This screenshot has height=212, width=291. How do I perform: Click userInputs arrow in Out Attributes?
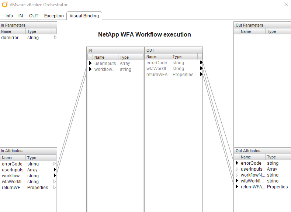(x=237, y=169)
